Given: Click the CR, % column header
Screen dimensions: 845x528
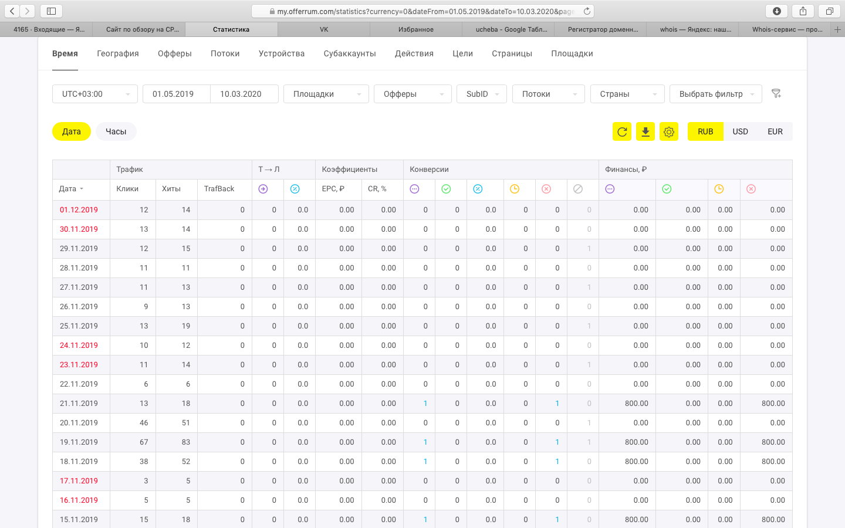Looking at the screenshot, I should tap(377, 189).
